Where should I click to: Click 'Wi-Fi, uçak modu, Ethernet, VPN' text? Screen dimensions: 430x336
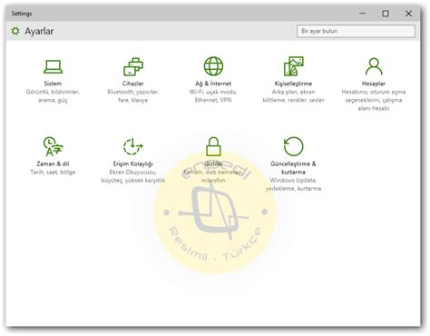pos(213,96)
